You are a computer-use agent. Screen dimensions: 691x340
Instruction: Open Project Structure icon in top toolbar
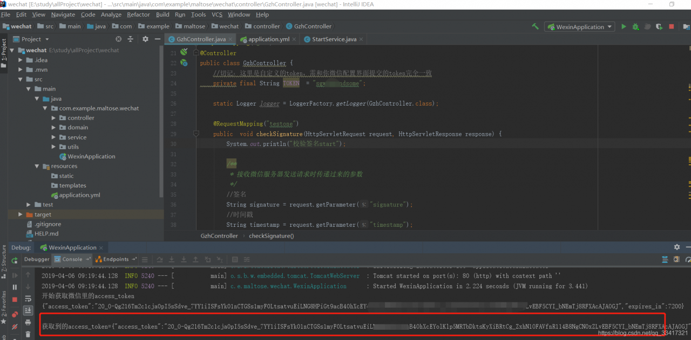tap(687, 26)
